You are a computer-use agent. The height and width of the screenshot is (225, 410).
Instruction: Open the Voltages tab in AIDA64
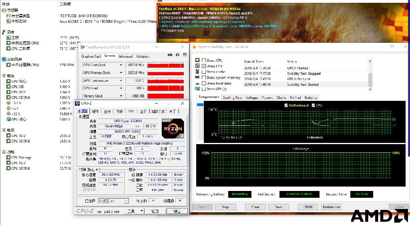click(x=252, y=97)
